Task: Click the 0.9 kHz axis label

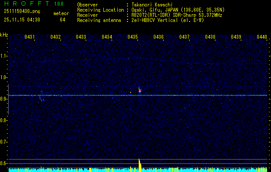Action: click(3, 99)
